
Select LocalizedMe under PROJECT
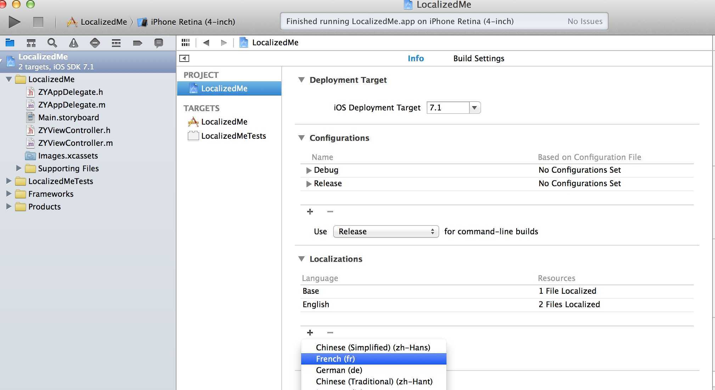[229, 88]
